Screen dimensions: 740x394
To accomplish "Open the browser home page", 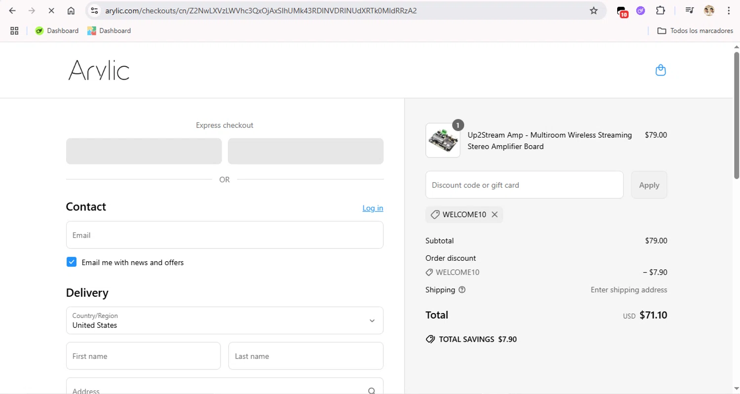I will (x=71, y=10).
